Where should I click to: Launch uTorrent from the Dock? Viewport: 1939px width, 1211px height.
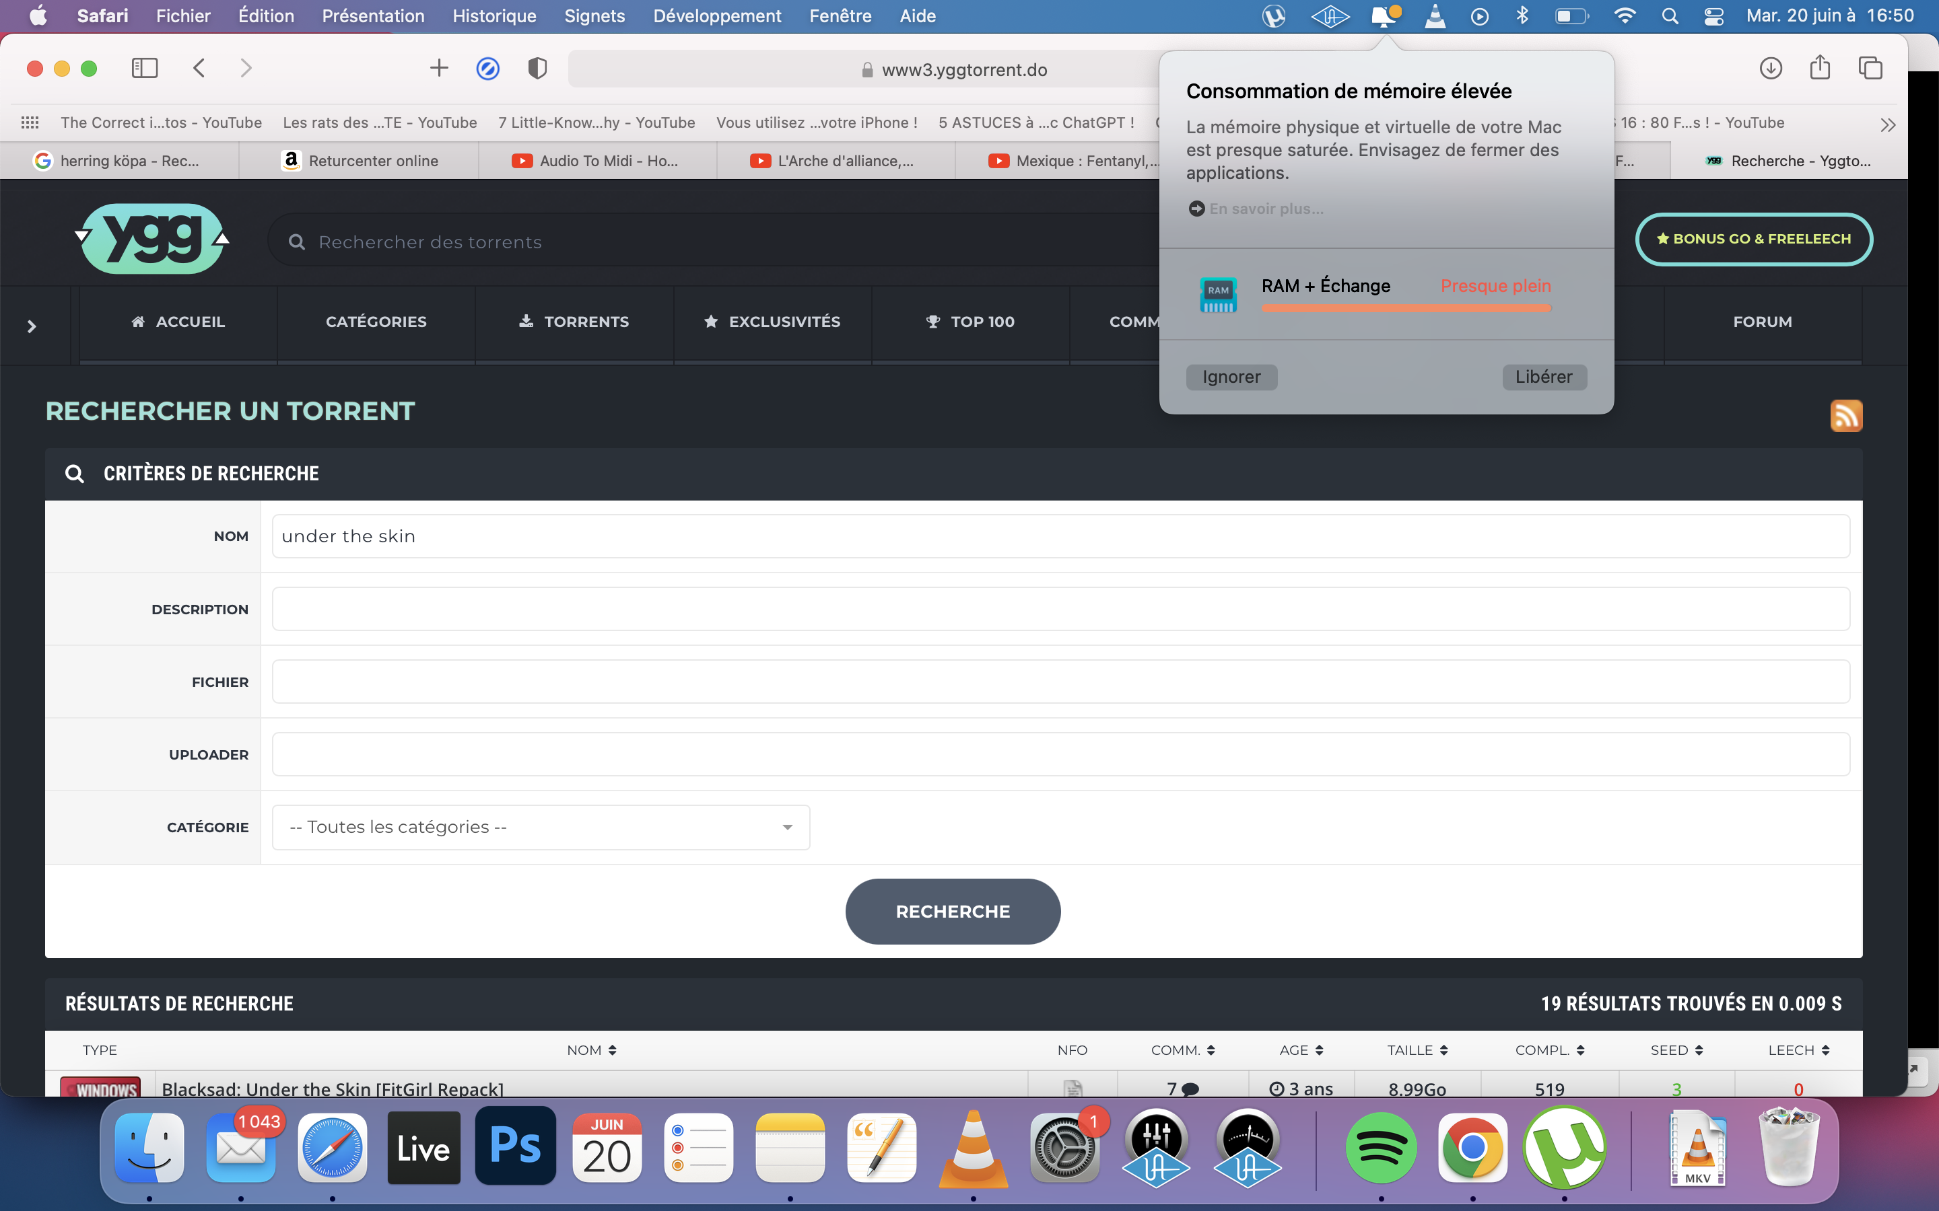(x=1564, y=1148)
